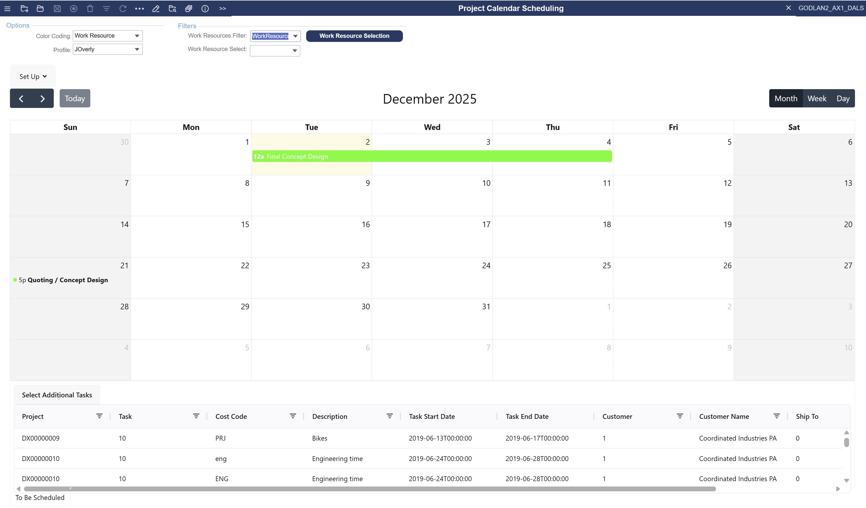Viewport: 866px width, 508px height.
Task: Save the current record using the disk icon
Action: coord(57,9)
